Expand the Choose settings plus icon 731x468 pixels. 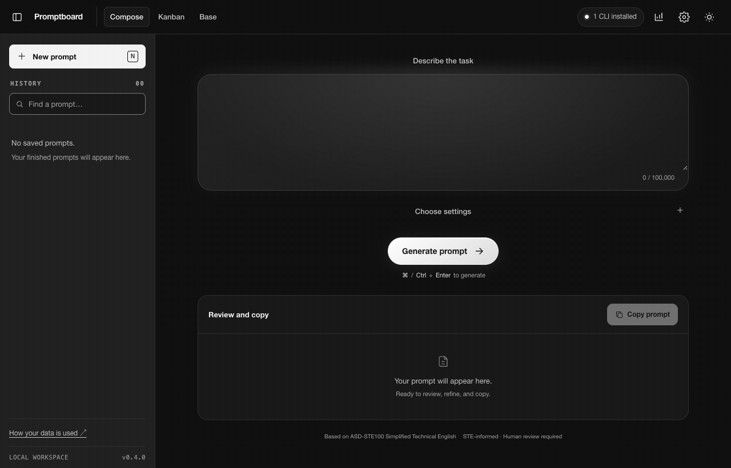point(680,211)
